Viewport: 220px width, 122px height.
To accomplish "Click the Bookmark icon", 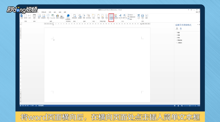I will click(x=84, y=16).
